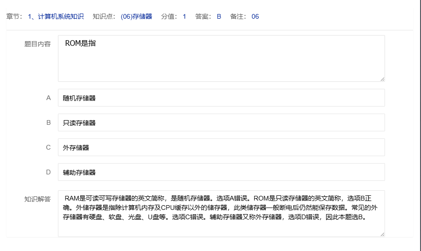The image size is (421, 251).
Task: Click the 题目内容 field label
Action: tap(37, 44)
